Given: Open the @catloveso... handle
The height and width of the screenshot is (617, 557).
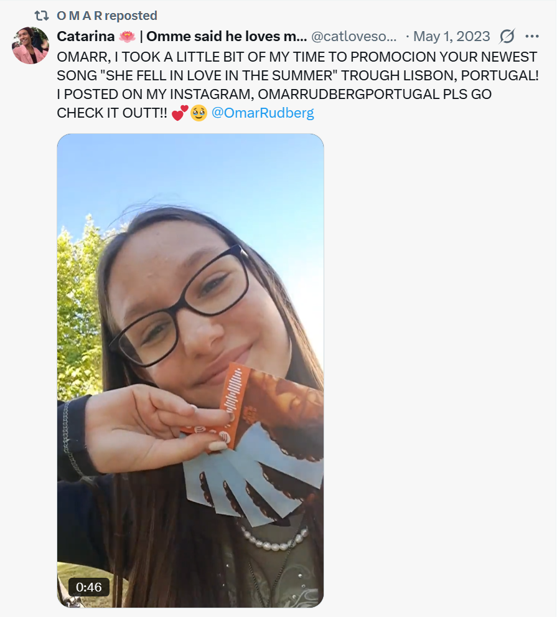Looking at the screenshot, I should [354, 37].
